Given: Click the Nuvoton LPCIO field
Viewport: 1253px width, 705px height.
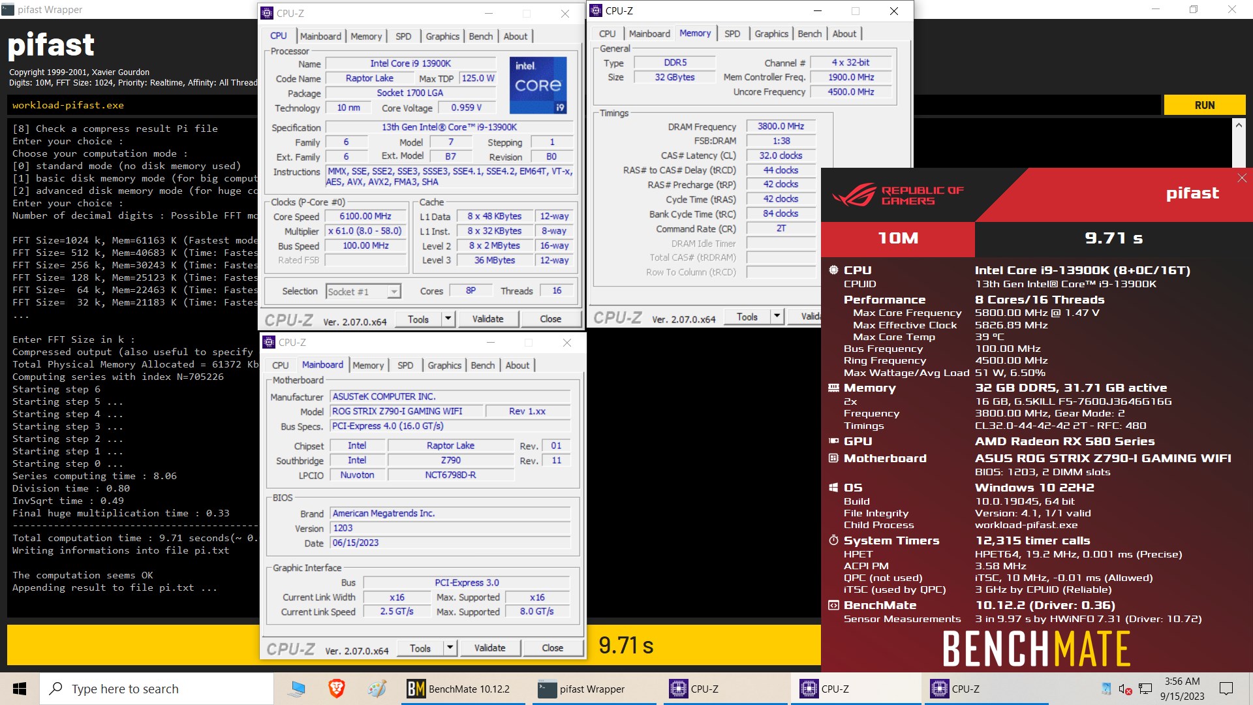Looking at the screenshot, I should [357, 475].
